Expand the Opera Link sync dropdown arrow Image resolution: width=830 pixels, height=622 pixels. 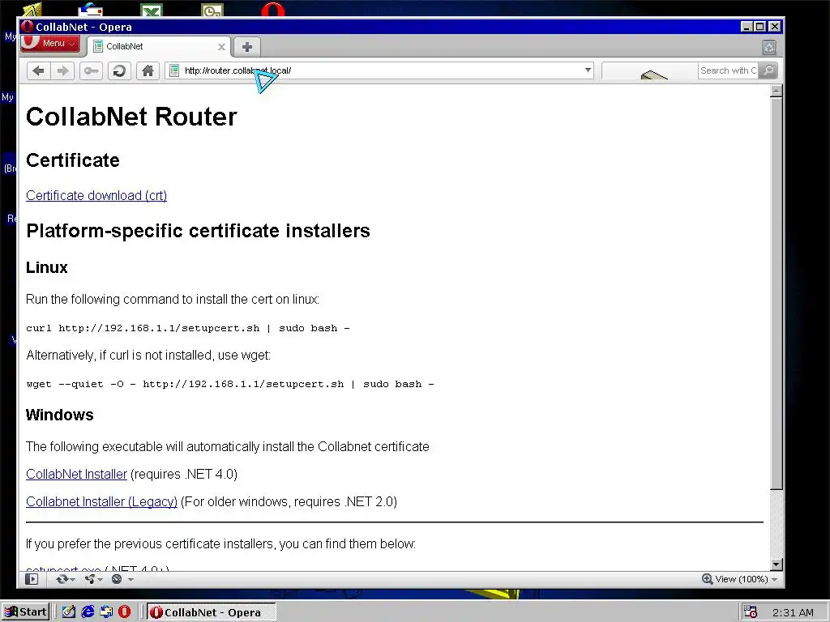pos(72,580)
